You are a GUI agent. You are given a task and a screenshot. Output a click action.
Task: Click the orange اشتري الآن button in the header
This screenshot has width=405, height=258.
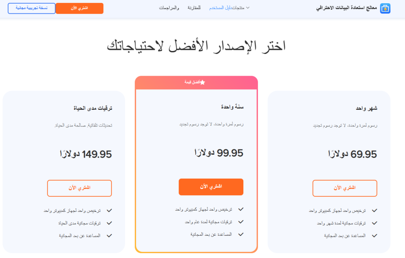(x=79, y=8)
